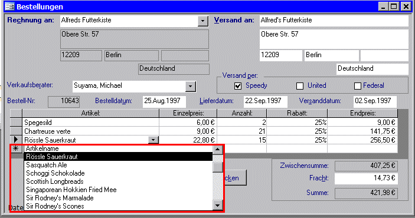
Task: Click the Lieferdatum field 22.Sep.1997
Action: [x=265, y=101]
